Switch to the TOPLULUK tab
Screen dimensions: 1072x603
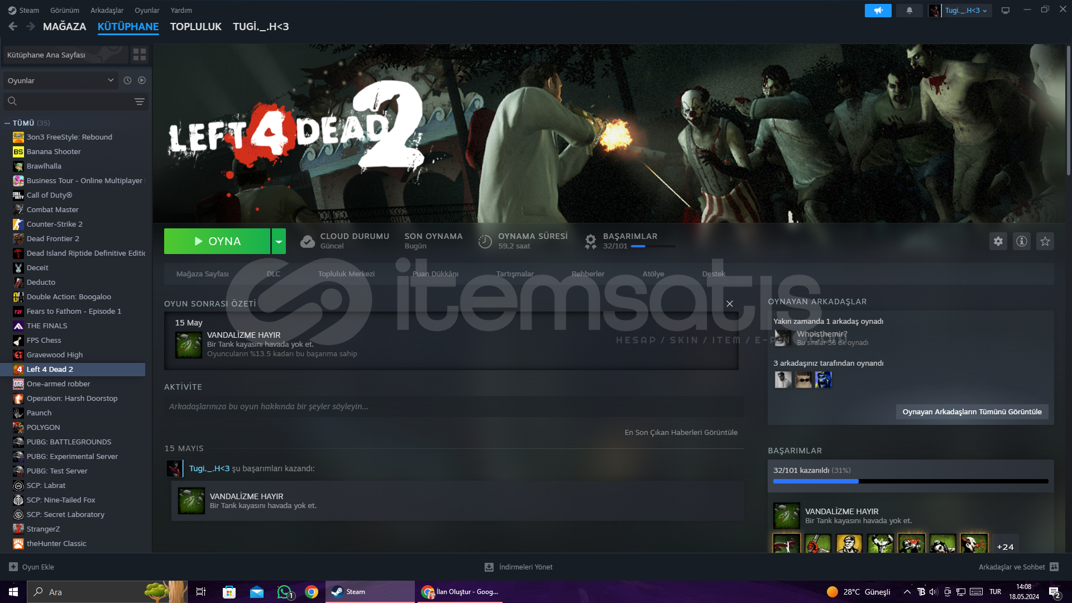pos(195,26)
